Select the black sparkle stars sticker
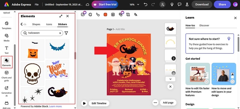The width and height of the screenshot is (240, 109). tap(32, 95)
